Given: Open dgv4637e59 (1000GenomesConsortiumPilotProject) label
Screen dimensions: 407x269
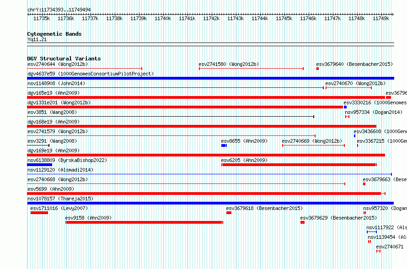Looking at the screenshot, I should (91, 74).
